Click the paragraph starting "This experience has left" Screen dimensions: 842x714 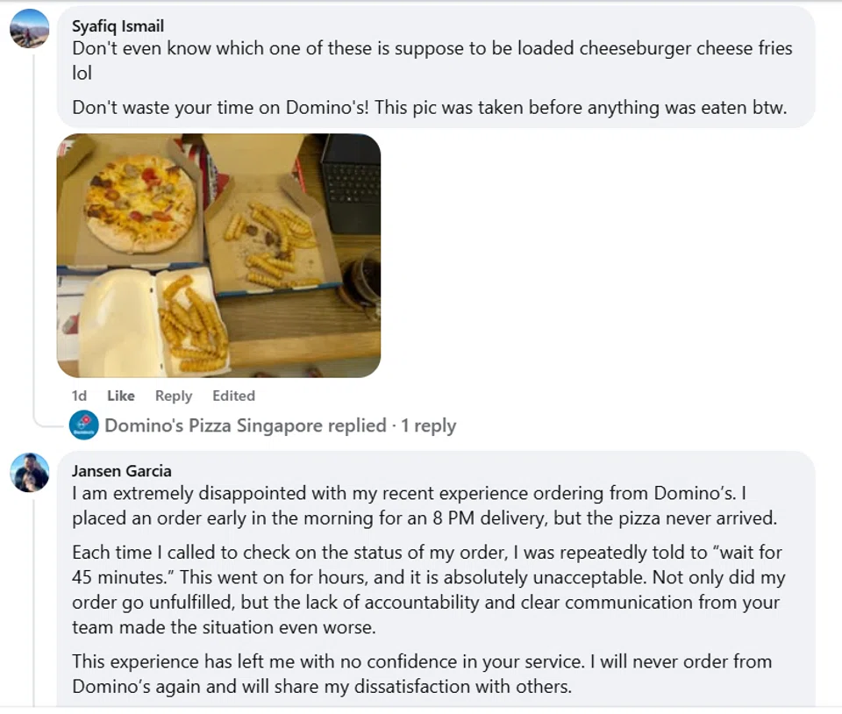(x=422, y=673)
